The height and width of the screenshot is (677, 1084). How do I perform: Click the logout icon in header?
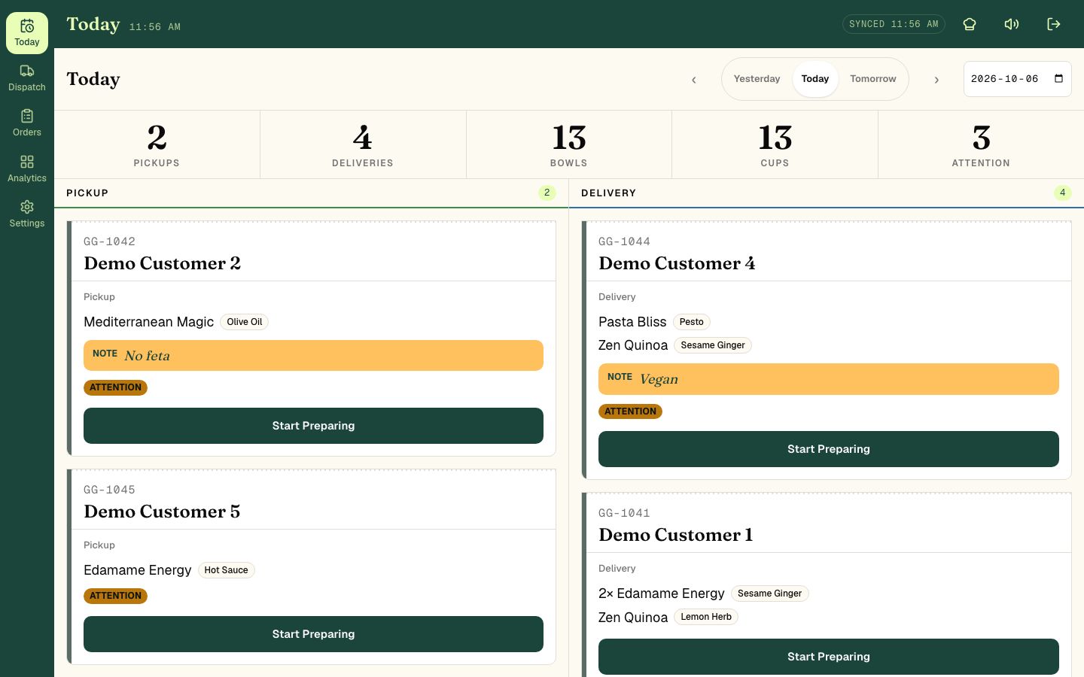[1054, 24]
